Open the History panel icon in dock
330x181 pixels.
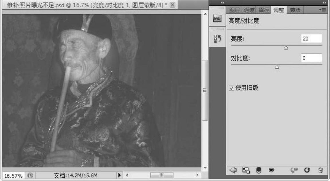tap(217, 39)
